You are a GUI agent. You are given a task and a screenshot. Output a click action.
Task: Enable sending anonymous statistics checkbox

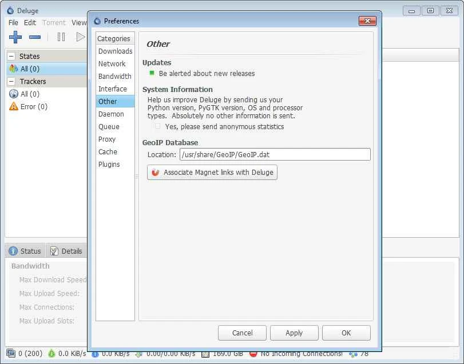[158, 126]
